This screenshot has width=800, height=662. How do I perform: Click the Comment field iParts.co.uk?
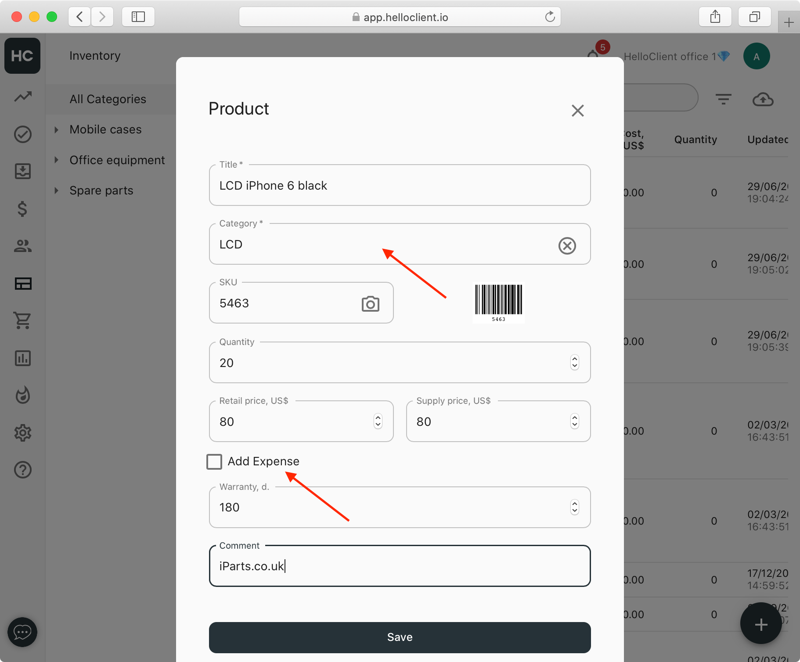(x=400, y=566)
